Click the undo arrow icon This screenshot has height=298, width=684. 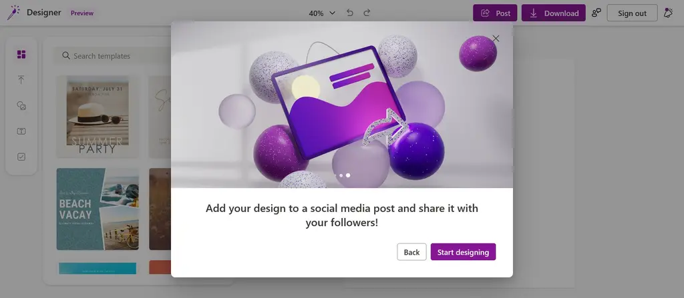[350, 13]
